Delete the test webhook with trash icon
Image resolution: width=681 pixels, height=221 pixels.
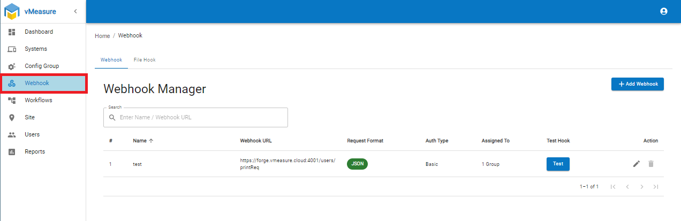pos(651,164)
